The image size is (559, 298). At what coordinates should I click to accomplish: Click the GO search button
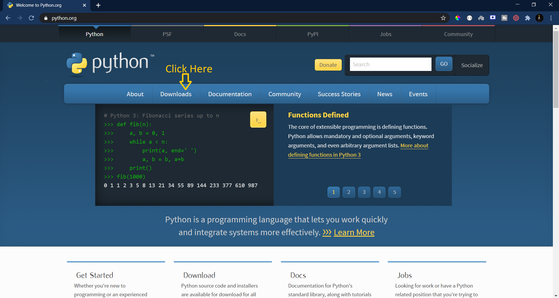[x=444, y=64]
